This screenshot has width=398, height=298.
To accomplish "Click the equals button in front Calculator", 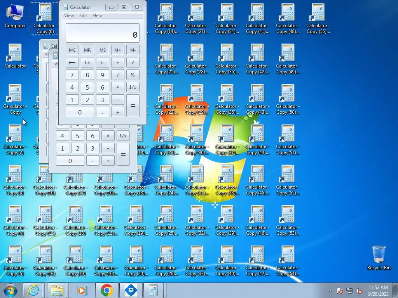I will coord(133,106).
